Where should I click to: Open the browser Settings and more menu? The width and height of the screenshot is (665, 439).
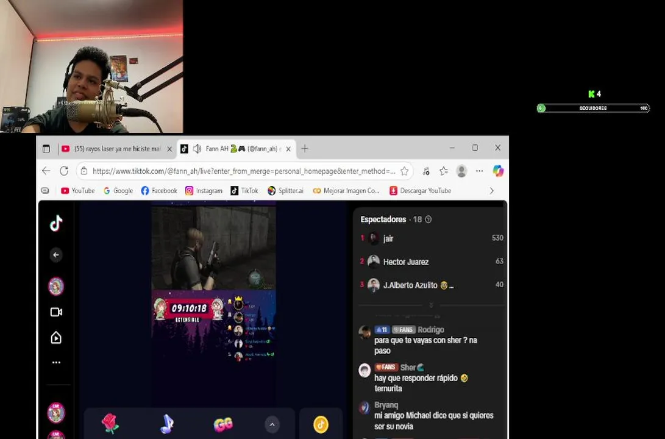coord(479,171)
